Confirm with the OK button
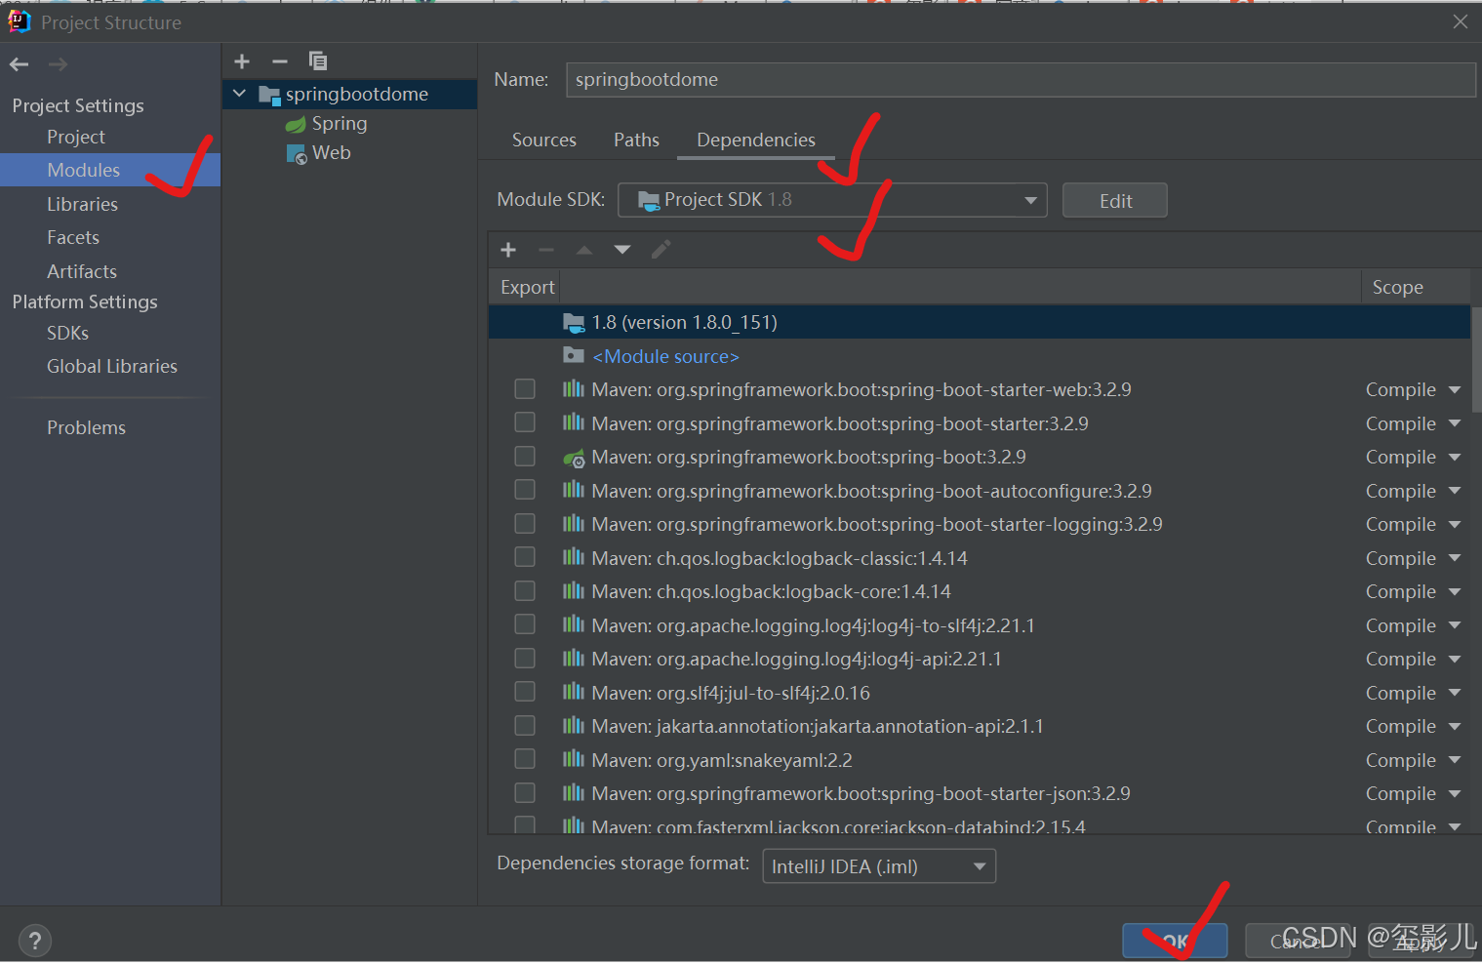 point(1175,942)
